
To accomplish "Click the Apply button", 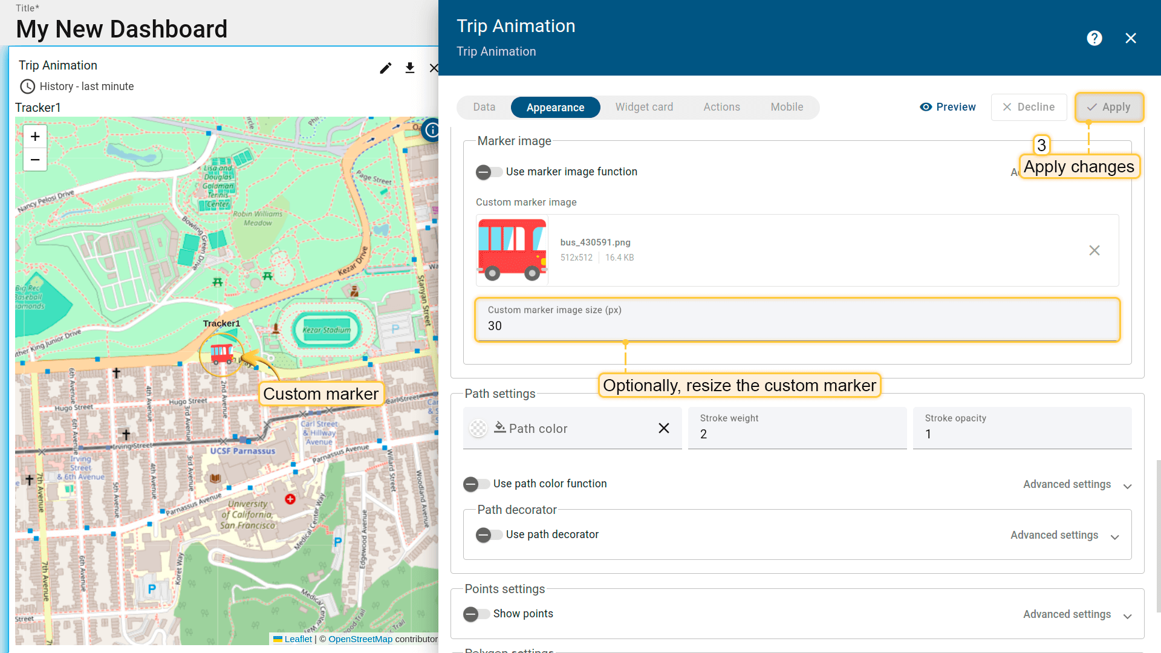I will [x=1108, y=107].
